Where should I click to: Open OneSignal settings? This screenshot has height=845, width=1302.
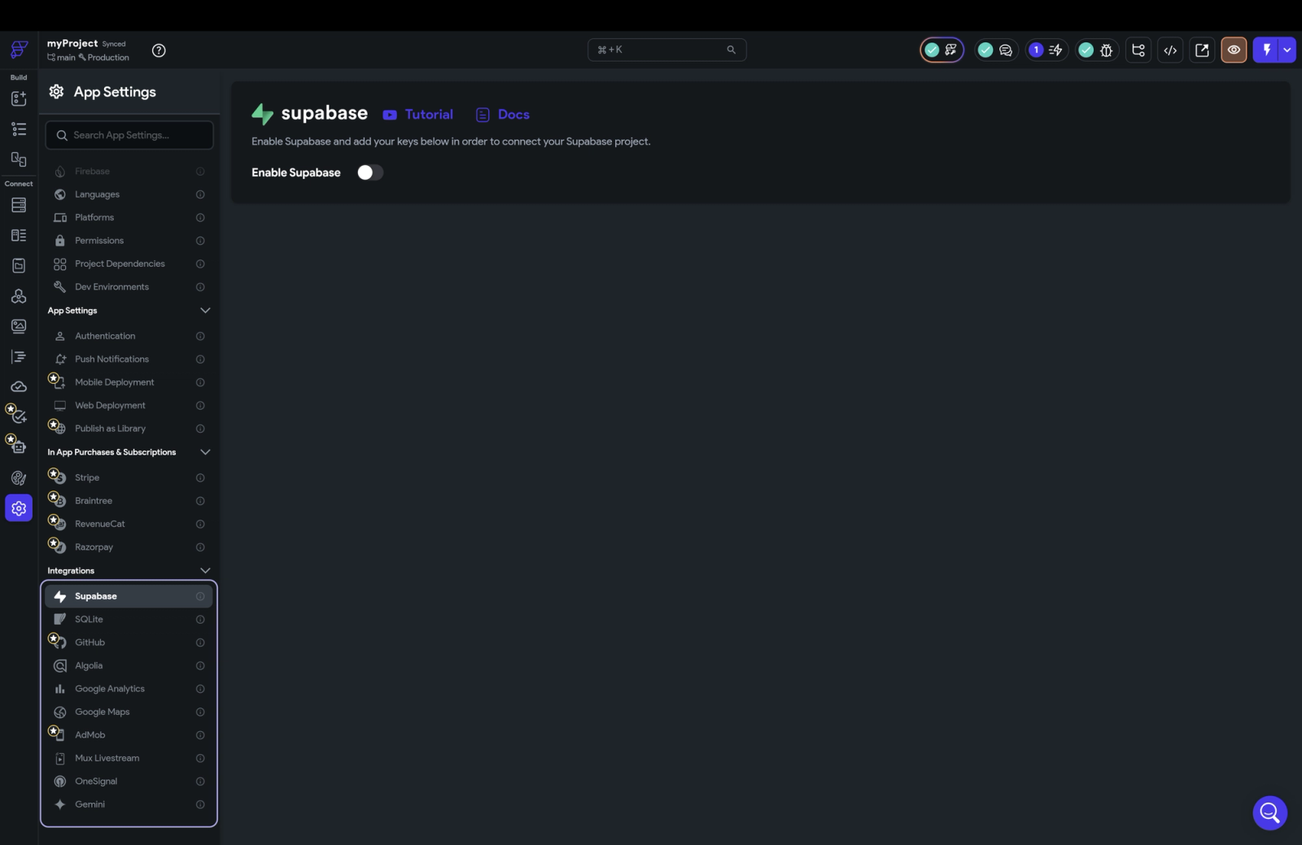pyautogui.click(x=129, y=782)
